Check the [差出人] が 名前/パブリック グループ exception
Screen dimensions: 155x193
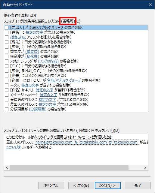click(x=7, y=28)
